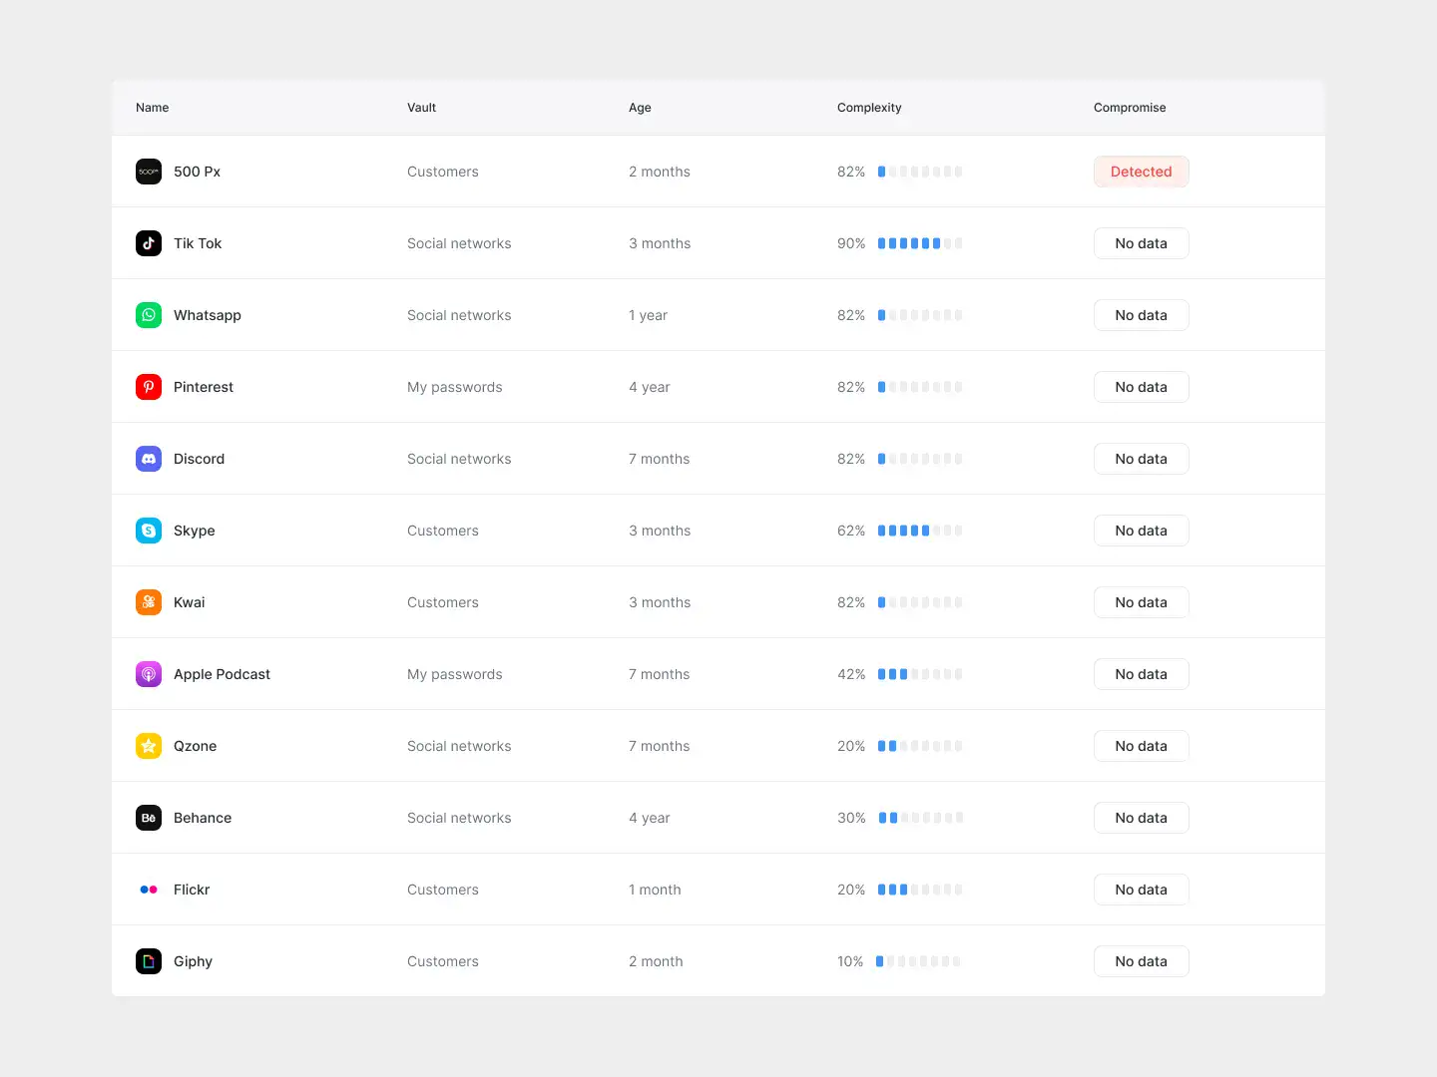This screenshot has width=1437, height=1077.
Task: Click No data button in Whatsapp row
Action: coord(1141,315)
